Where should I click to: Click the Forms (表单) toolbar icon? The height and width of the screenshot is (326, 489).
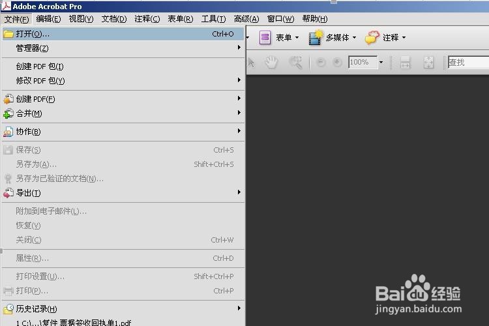click(265, 38)
